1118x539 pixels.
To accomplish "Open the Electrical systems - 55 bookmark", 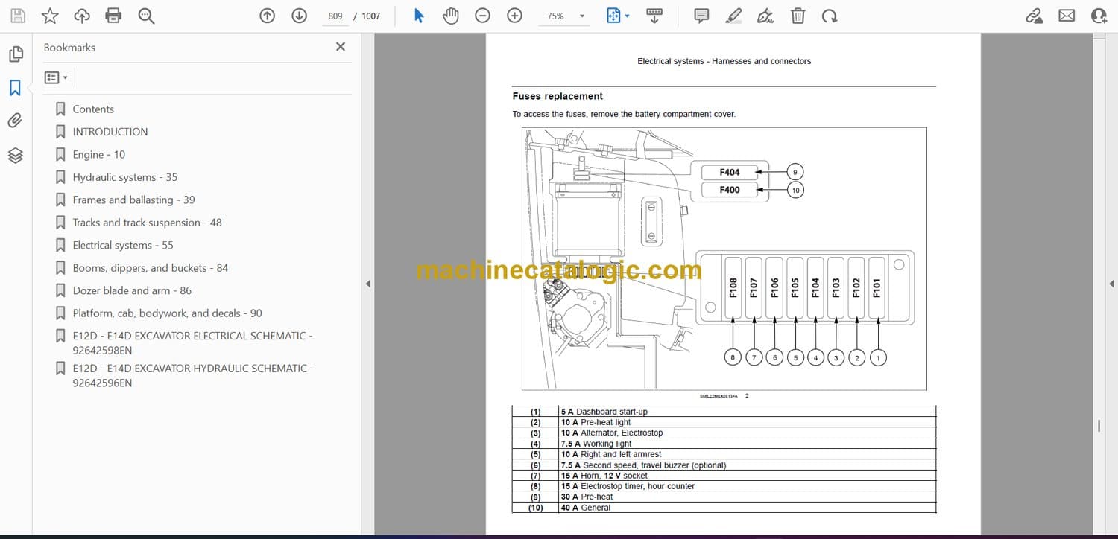I will [122, 245].
